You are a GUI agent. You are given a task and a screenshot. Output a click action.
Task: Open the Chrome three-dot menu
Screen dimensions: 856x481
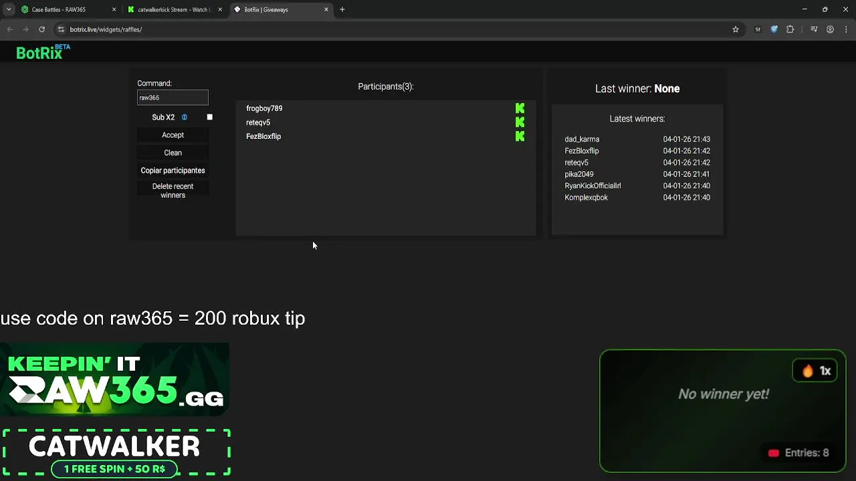847,29
